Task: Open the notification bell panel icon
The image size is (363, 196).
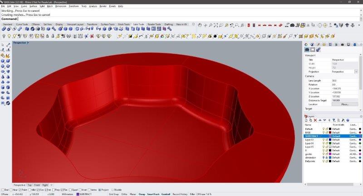Action: [x=354, y=44]
